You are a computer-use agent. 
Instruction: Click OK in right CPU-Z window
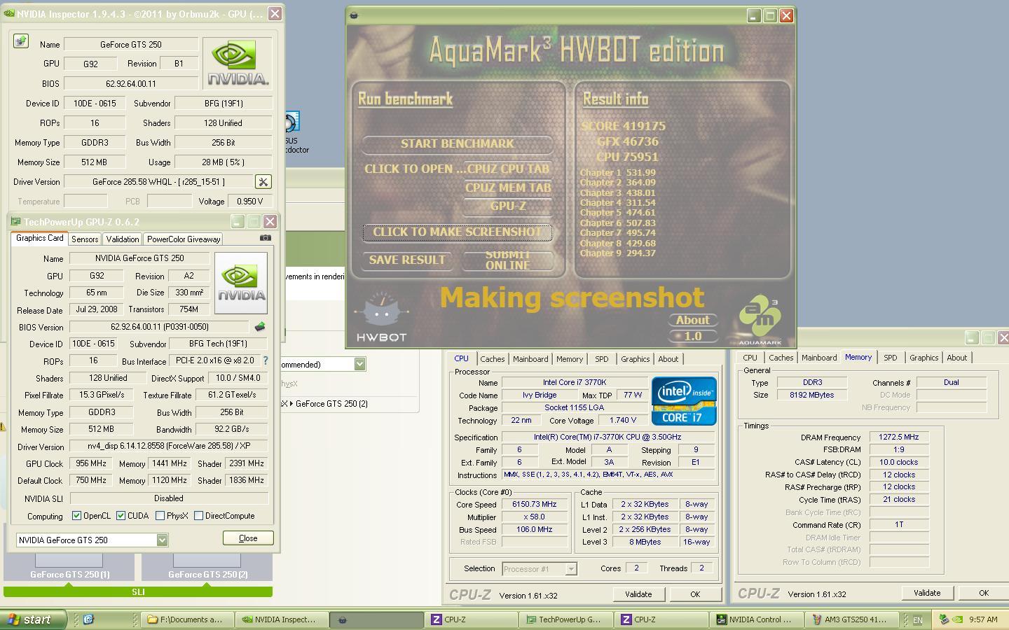(x=984, y=593)
